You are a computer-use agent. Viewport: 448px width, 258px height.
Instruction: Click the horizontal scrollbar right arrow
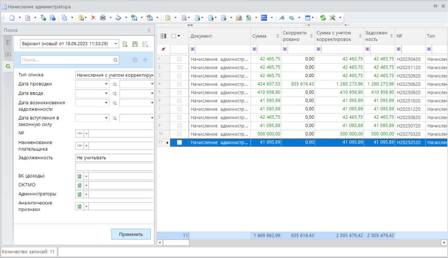pyautogui.click(x=444, y=242)
